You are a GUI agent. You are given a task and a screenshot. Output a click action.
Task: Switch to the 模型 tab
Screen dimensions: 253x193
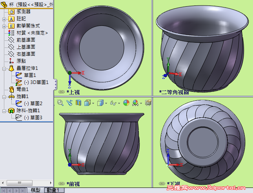click(x=35, y=190)
